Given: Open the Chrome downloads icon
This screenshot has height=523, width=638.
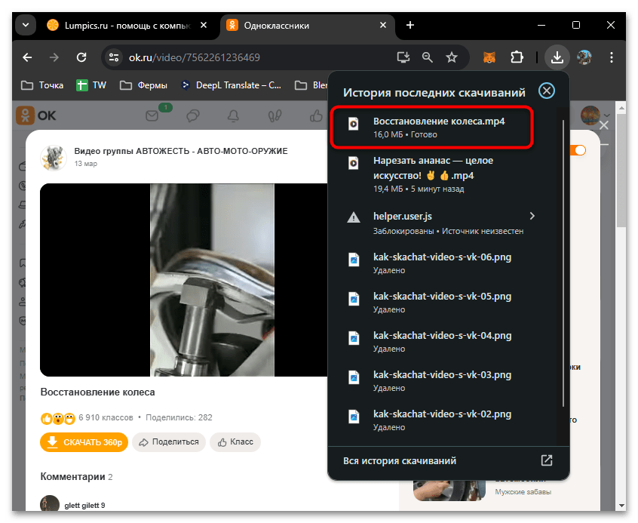Looking at the screenshot, I should tap(557, 57).
